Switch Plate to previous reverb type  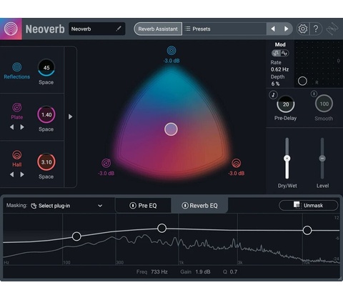click(x=11, y=127)
